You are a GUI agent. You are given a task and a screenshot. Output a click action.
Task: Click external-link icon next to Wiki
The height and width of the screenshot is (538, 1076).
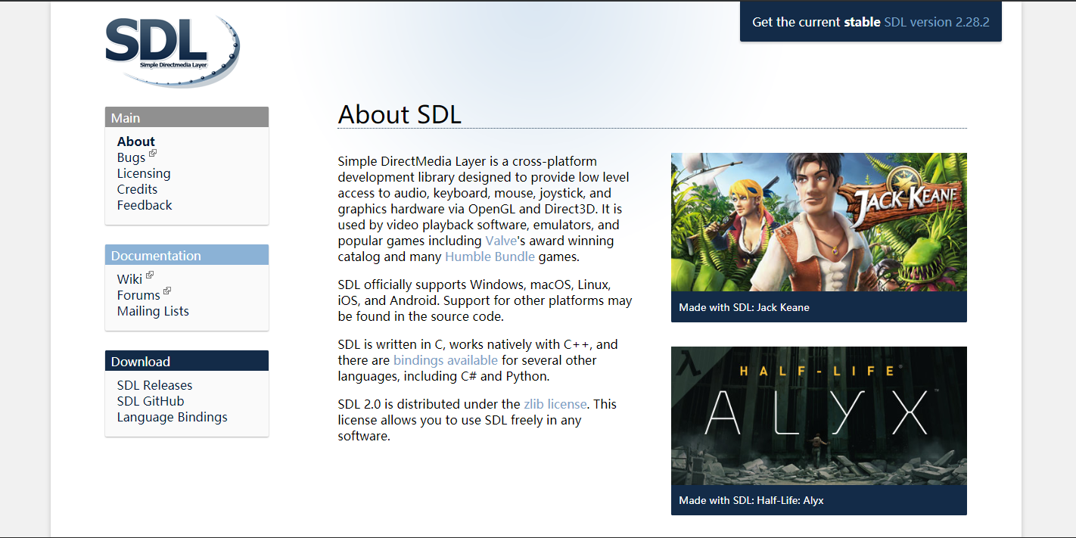[150, 275]
